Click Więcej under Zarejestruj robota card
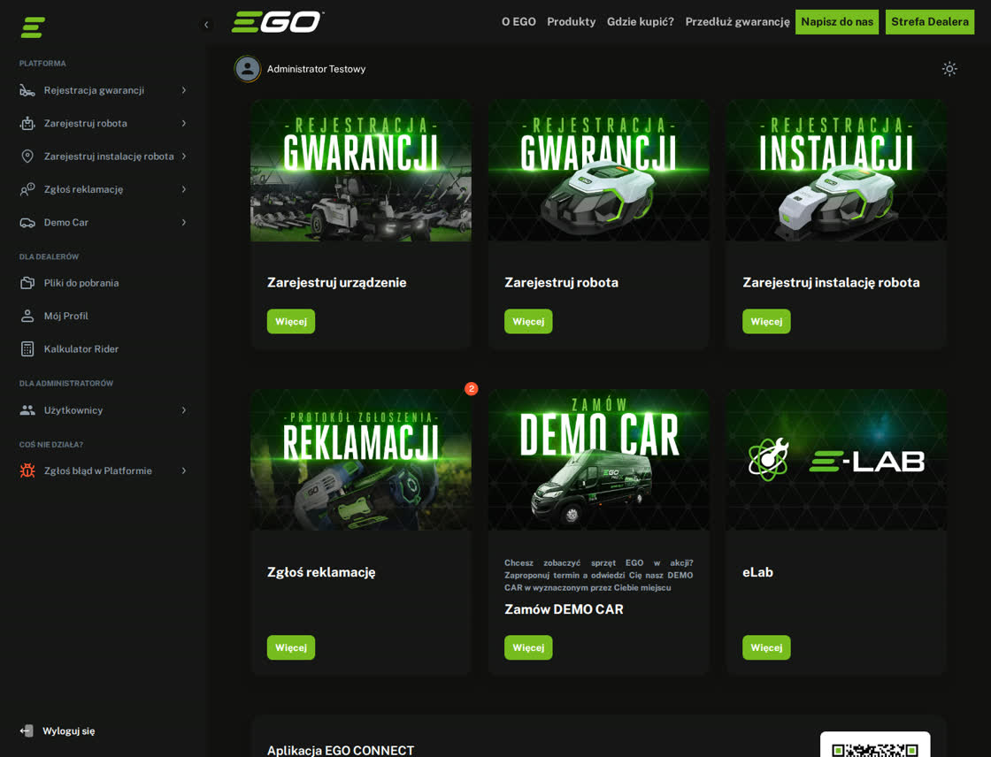Image resolution: width=991 pixels, height=757 pixels. 528,322
